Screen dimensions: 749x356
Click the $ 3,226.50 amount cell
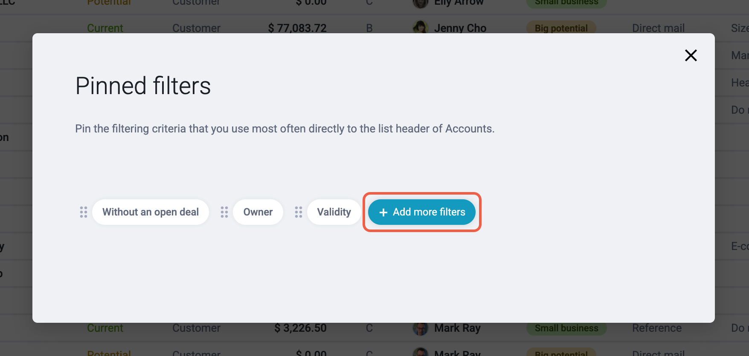300,328
